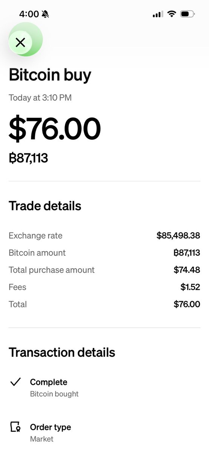This screenshot has width=209, height=453.
Task: Tap the large $76.00 amount
Action: pyautogui.click(x=55, y=128)
